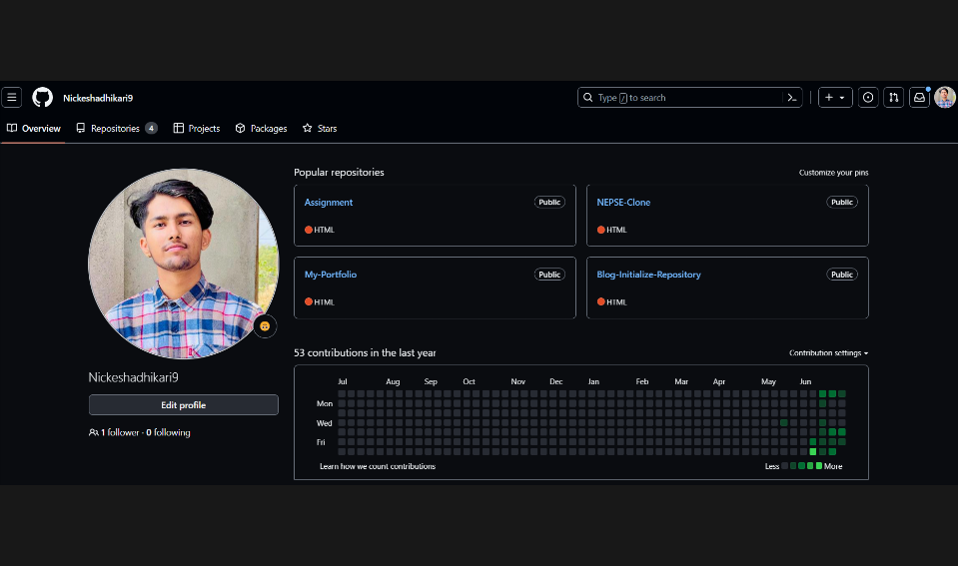Click Customize your pins link
This screenshot has width=958, height=566.
pyautogui.click(x=833, y=173)
